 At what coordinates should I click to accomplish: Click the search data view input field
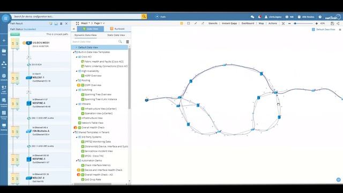pos(95,42)
